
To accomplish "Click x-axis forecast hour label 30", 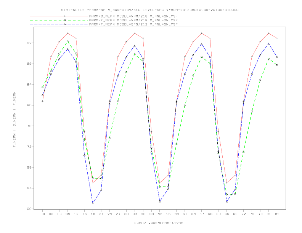I will (126, 214).
